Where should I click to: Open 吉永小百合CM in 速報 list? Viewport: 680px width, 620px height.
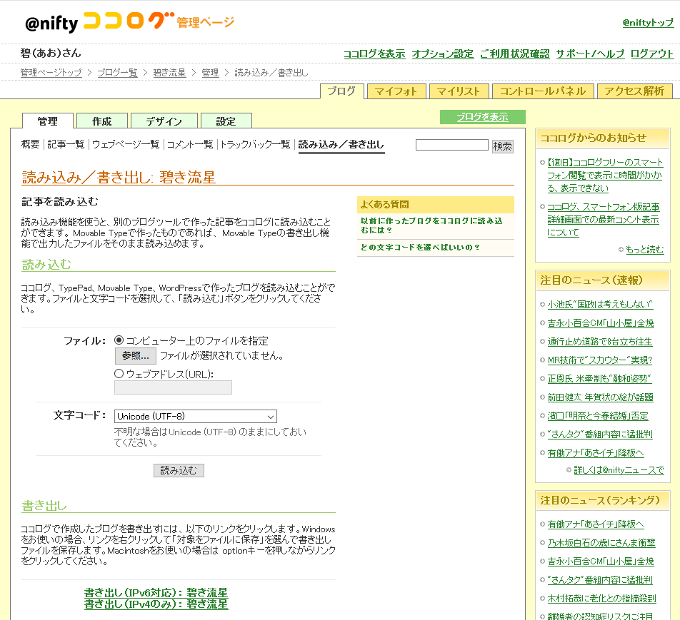(x=601, y=323)
